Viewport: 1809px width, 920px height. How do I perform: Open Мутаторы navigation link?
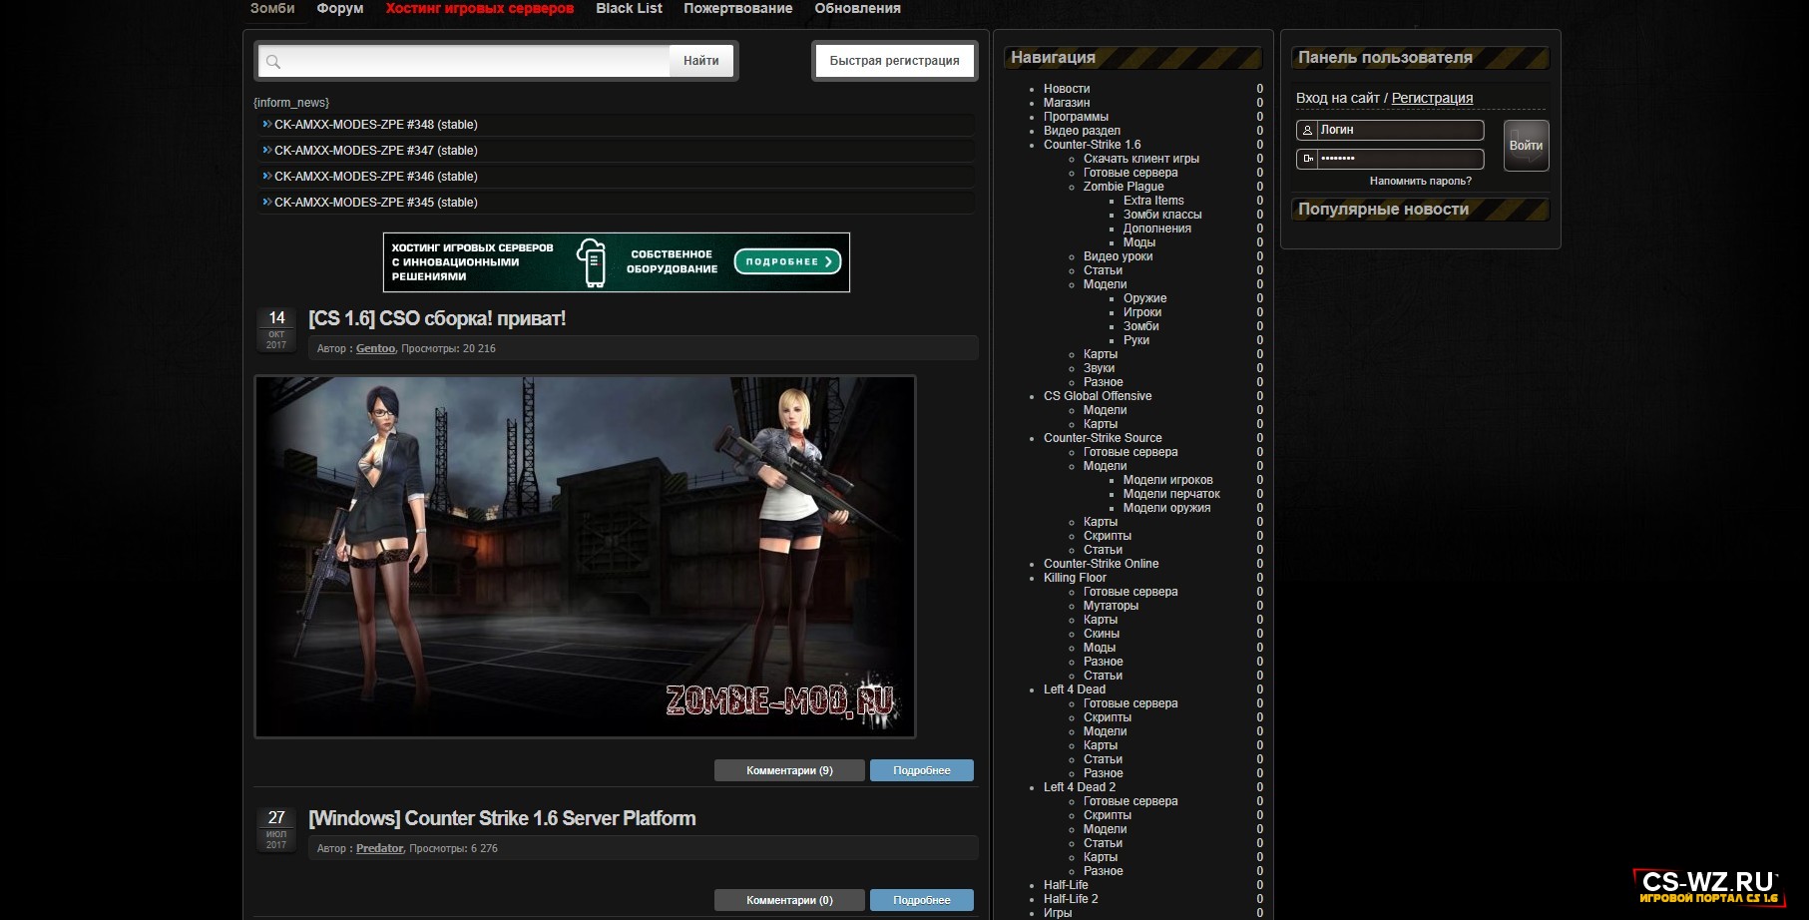point(1111,606)
